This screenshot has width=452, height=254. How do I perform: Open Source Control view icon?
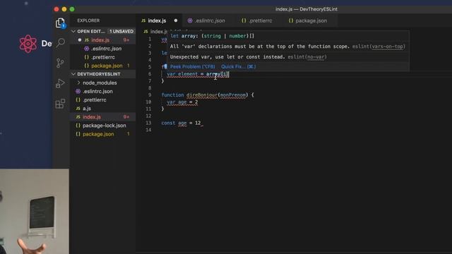(60, 63)
